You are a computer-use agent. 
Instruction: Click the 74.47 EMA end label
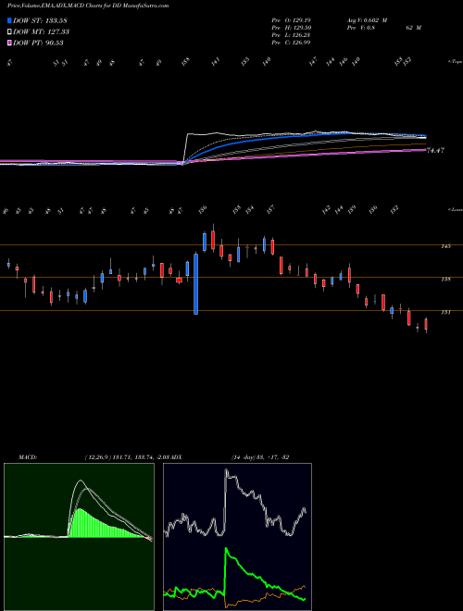436,150
